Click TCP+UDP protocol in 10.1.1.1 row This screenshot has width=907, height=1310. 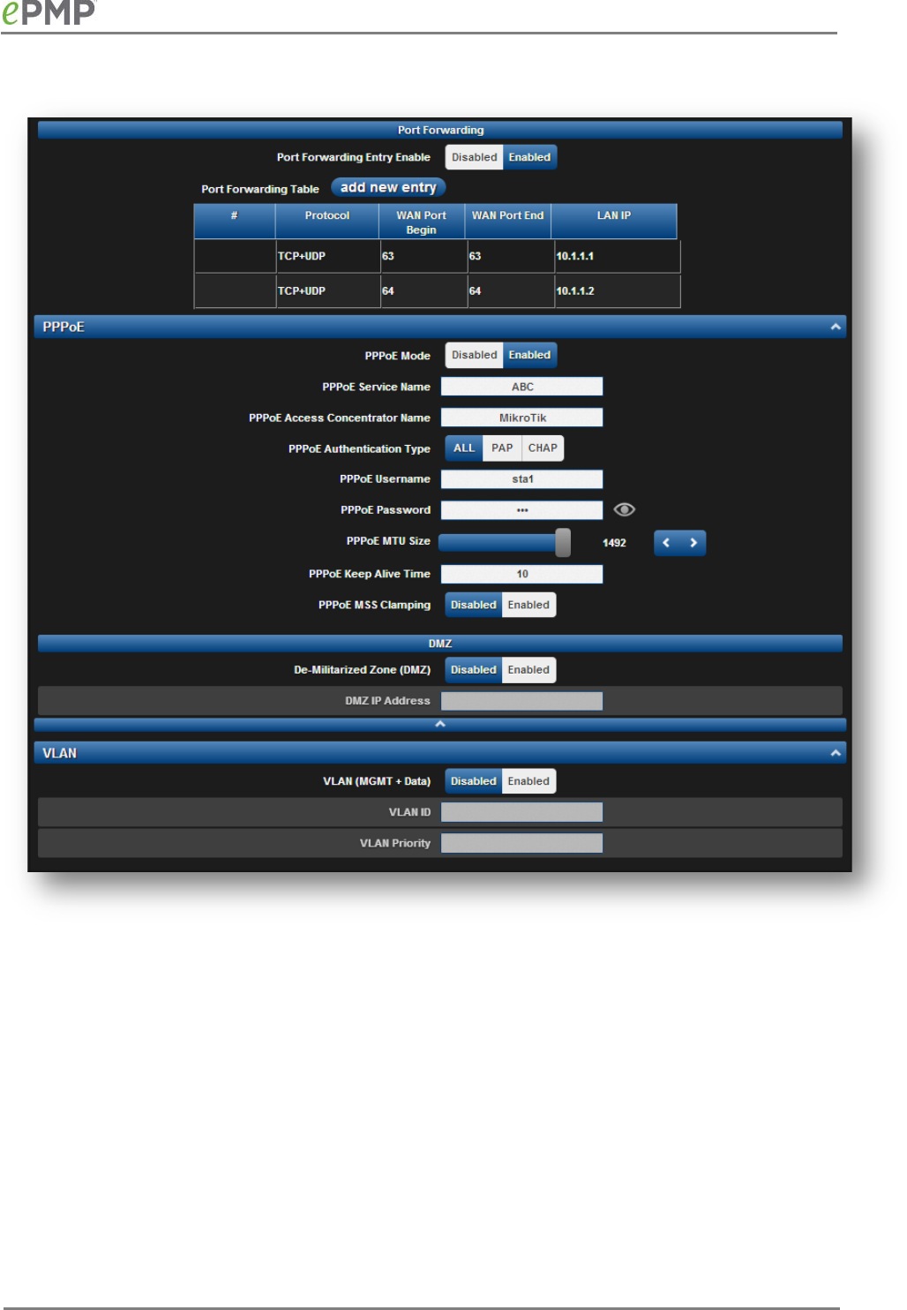328,256
